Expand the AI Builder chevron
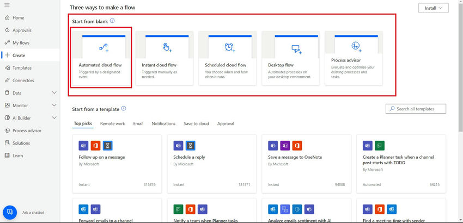 click(x=54, y=118)
